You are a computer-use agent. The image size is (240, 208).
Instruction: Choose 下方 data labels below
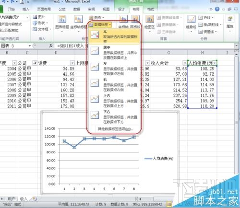point(115,117)
